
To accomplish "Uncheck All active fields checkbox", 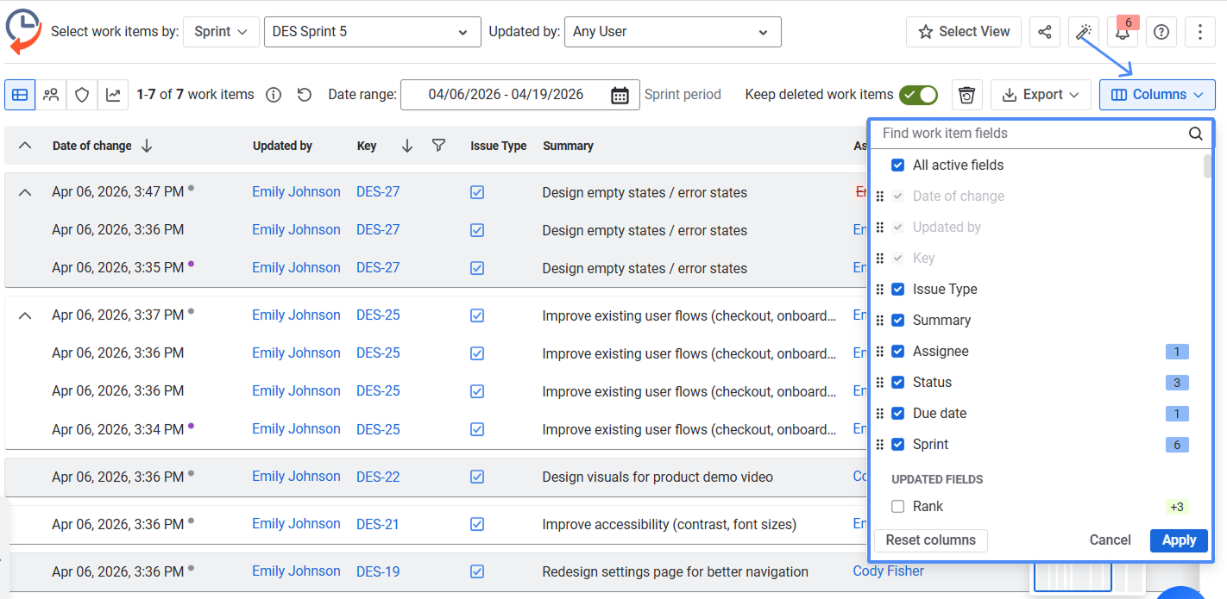I will coord(897,165).
